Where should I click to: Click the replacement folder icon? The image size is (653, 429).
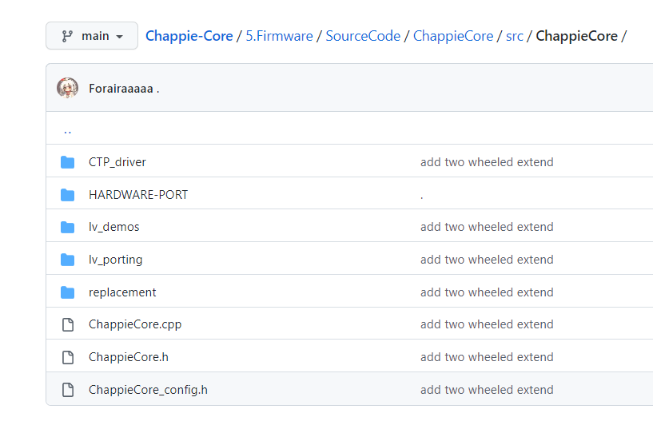(x=68, y=292)
